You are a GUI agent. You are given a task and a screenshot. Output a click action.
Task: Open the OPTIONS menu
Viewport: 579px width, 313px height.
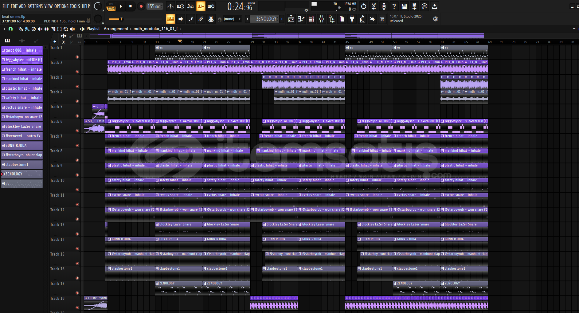(61, 6)
